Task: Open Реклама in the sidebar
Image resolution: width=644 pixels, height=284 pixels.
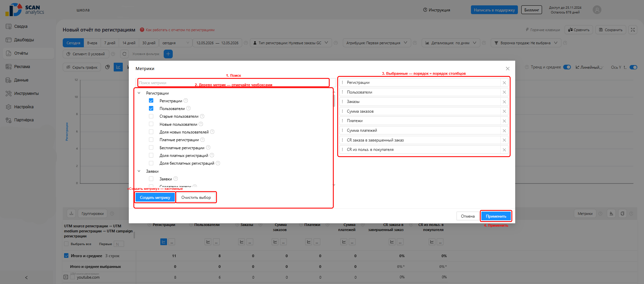Action: click(22, 67)
